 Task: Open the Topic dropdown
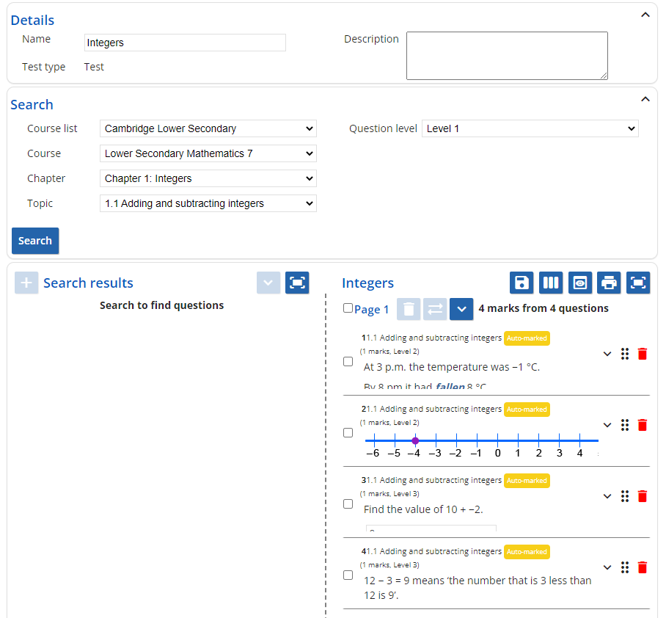208,203
